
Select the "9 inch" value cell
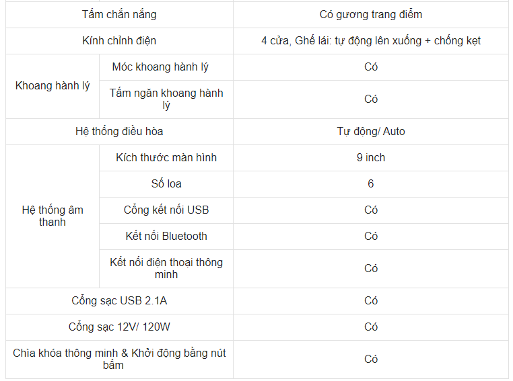point(371,157)
